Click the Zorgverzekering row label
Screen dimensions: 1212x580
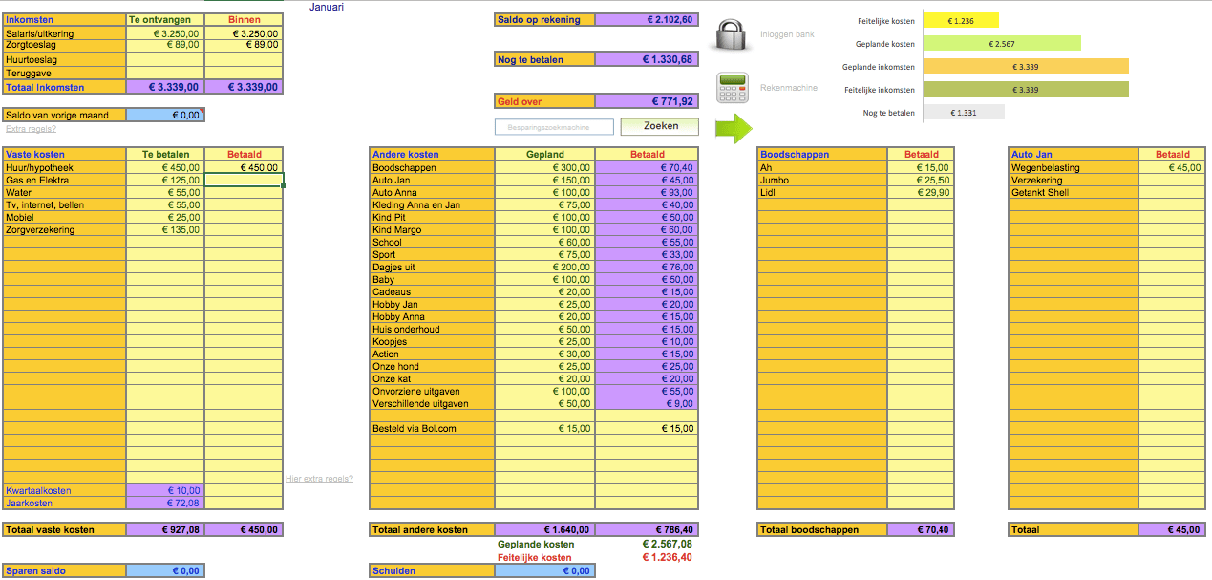(x=65, y=230)
